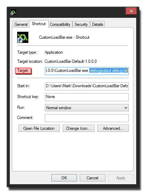Focus the Shortcut key field

coord(87,97)
